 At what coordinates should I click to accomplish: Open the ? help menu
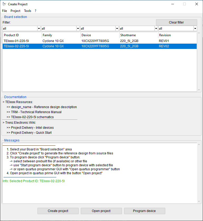click(35, 11)
